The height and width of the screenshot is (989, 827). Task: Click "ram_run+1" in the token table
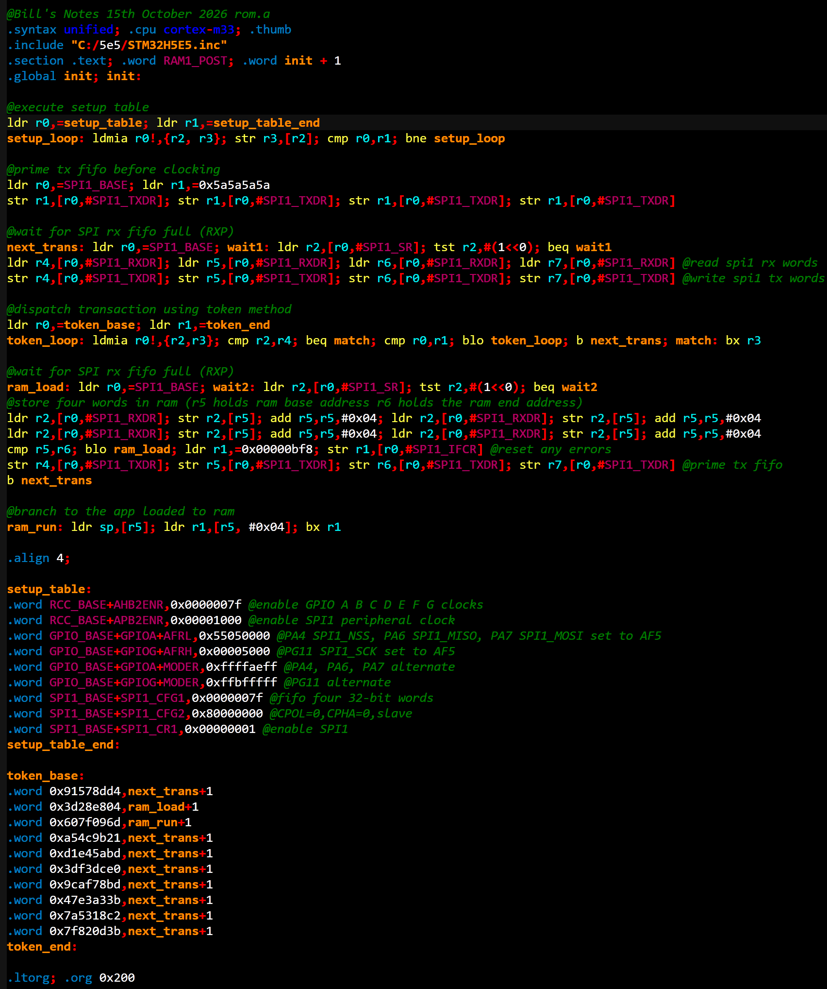coord(160,822)
